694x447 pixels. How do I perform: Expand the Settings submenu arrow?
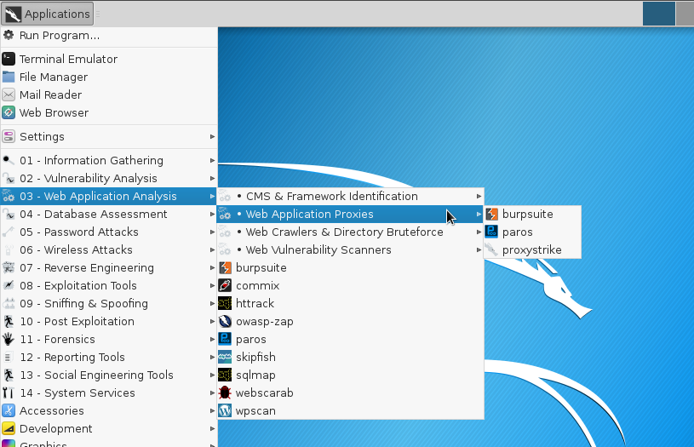point(212,136)
